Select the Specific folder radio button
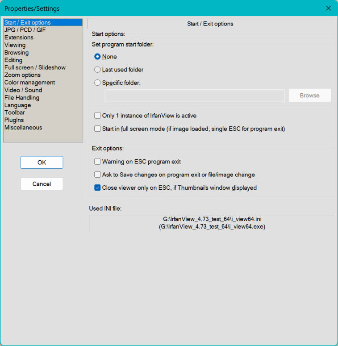Viewport: 338px width, 346px height. click(x=97, y=83)
